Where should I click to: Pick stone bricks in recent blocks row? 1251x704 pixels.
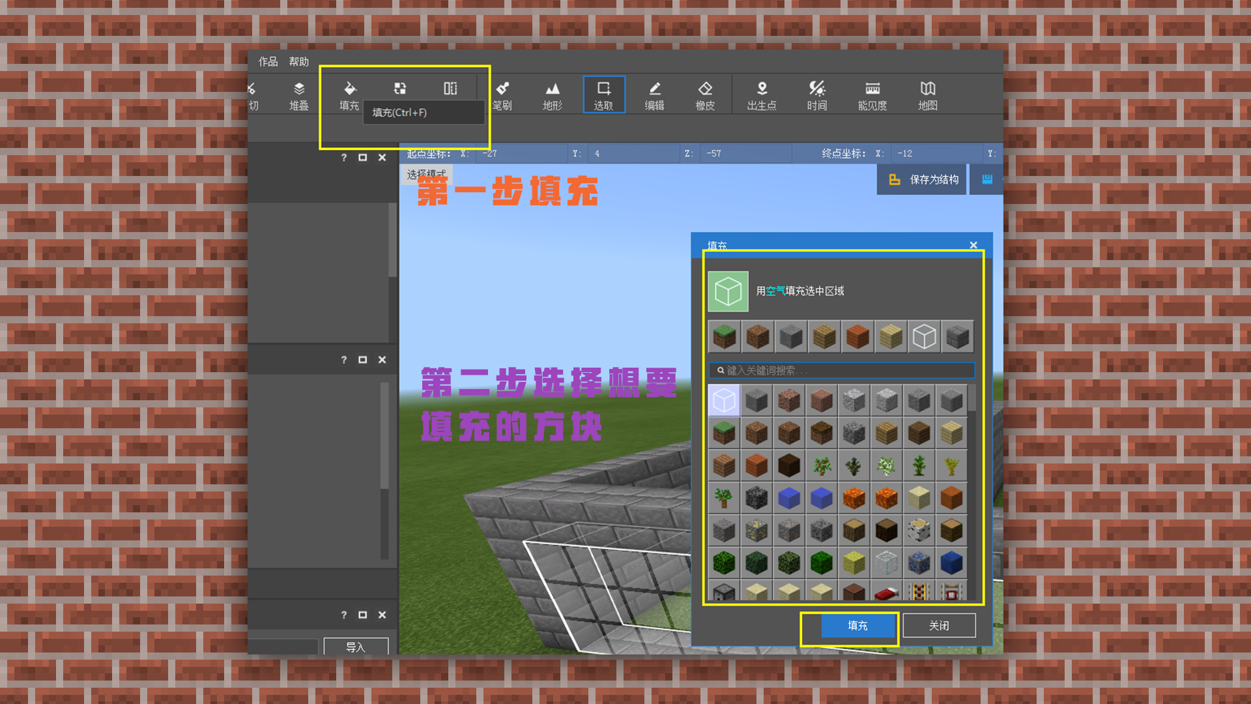pos(957,337)
